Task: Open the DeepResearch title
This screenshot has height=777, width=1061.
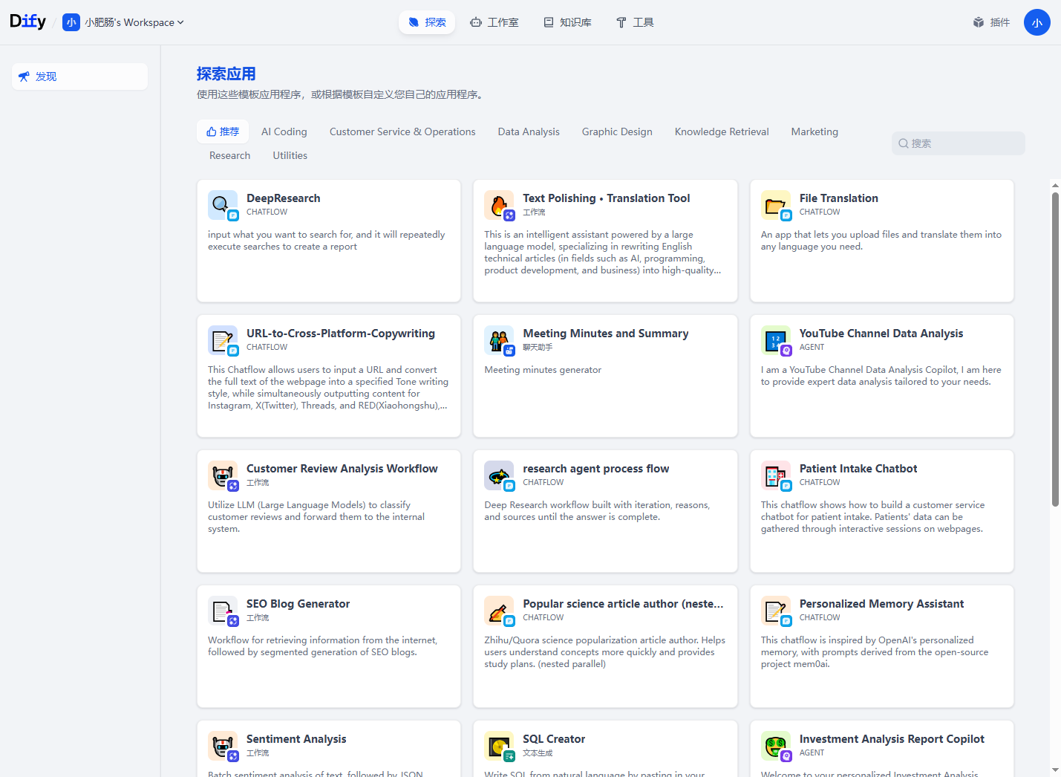Action: [284, 198]
